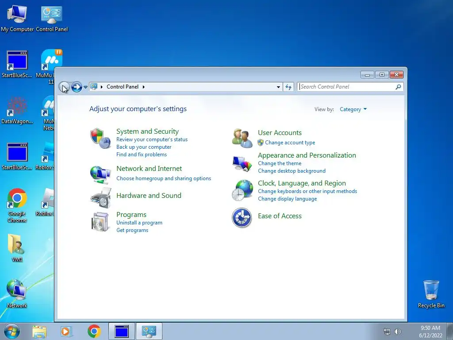Open Hardware and Sound category

(x=149, y=195)
